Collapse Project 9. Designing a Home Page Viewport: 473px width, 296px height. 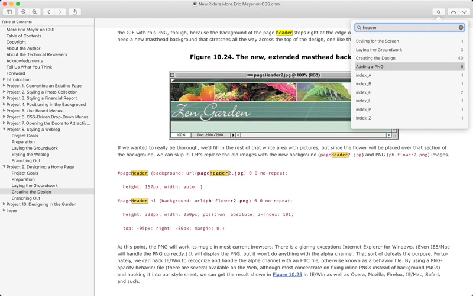(4, 167)
